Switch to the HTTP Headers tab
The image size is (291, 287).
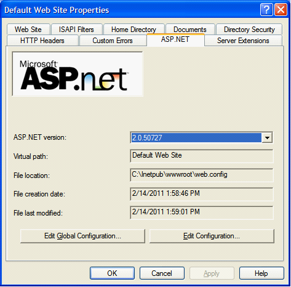tap(42, 41)
